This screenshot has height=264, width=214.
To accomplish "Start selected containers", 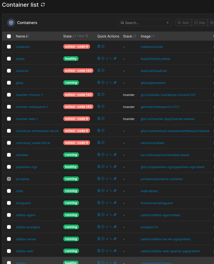I will pyautogui.click(x=184, y=23).
